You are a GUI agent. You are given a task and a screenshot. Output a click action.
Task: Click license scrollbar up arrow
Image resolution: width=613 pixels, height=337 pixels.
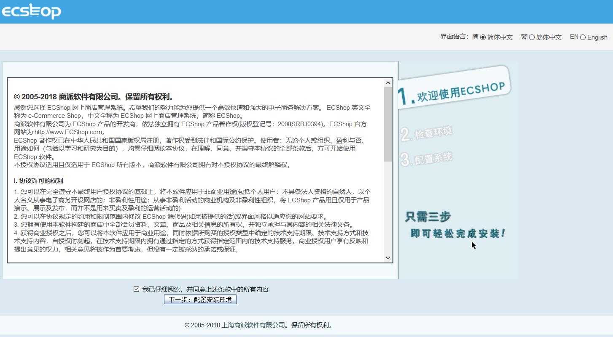tap(388, 83)
